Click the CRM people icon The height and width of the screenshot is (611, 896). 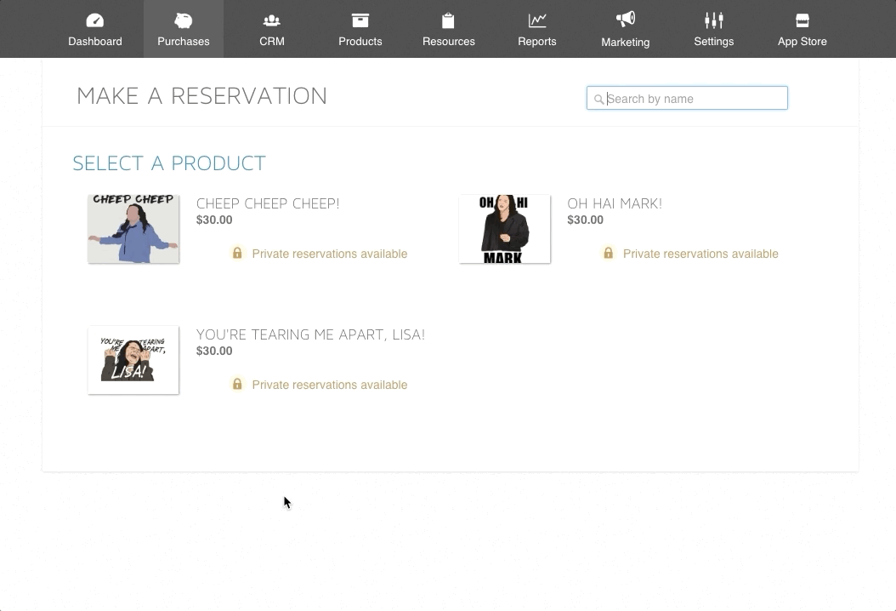272,20
